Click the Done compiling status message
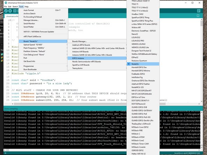Viewport: 207px width, 155px height. [x=11, y=109]
